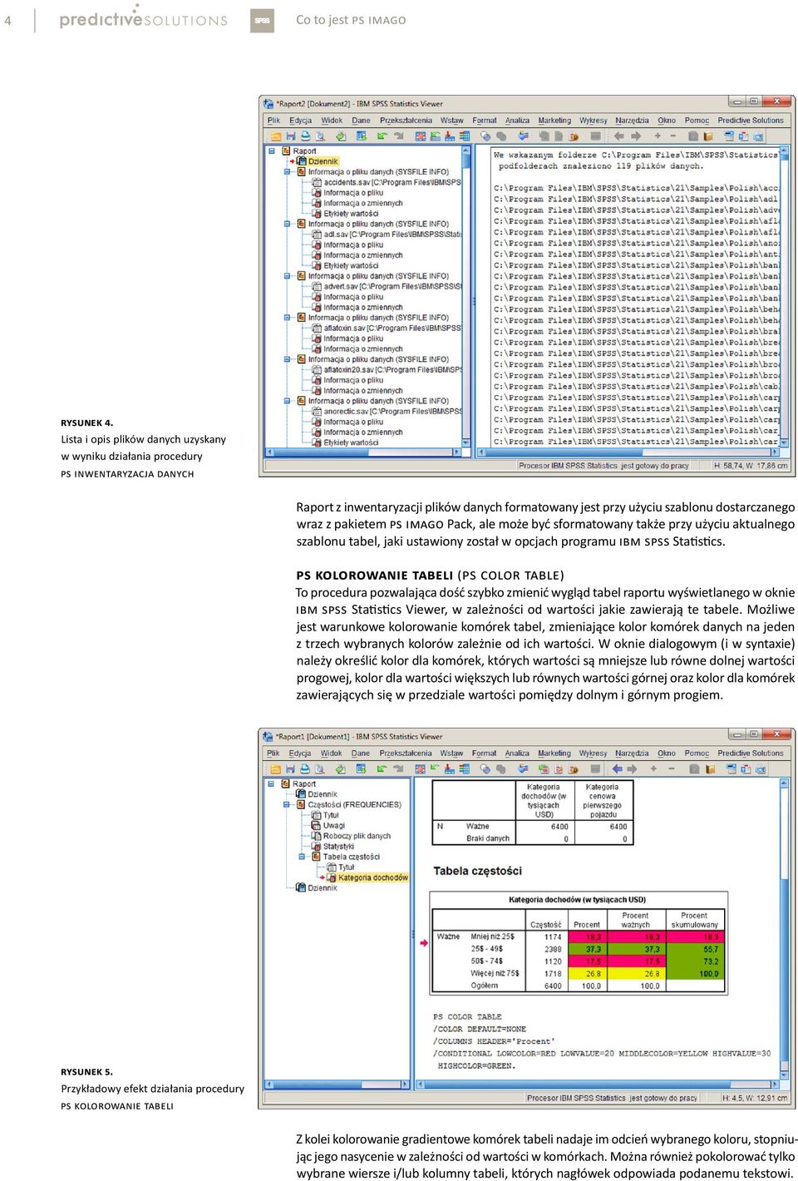Click Undo arrow in Raport2 window toolbar
Viewport: 798px width, 1181px height.
point(381,136)
